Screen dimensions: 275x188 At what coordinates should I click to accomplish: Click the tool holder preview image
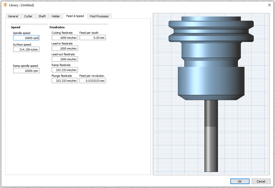point(211,94)
